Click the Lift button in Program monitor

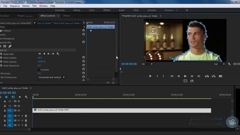click(207, 76)
